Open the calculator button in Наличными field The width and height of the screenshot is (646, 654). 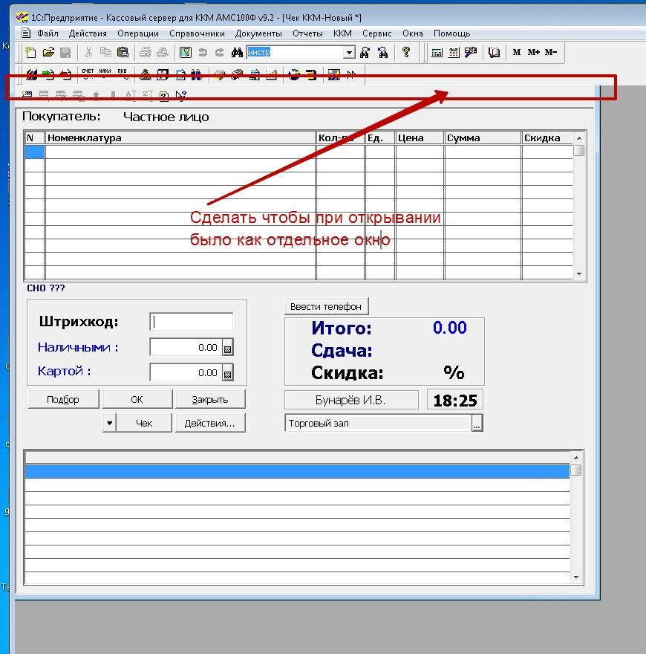click(228, 348)
